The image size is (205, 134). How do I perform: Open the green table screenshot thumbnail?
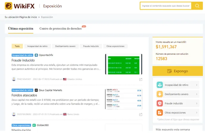[123, 64]
